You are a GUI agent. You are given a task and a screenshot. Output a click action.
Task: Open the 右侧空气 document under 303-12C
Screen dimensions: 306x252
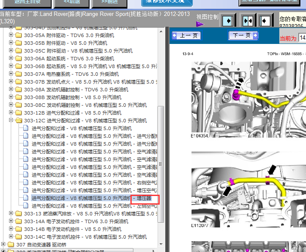tap(94, 183)
